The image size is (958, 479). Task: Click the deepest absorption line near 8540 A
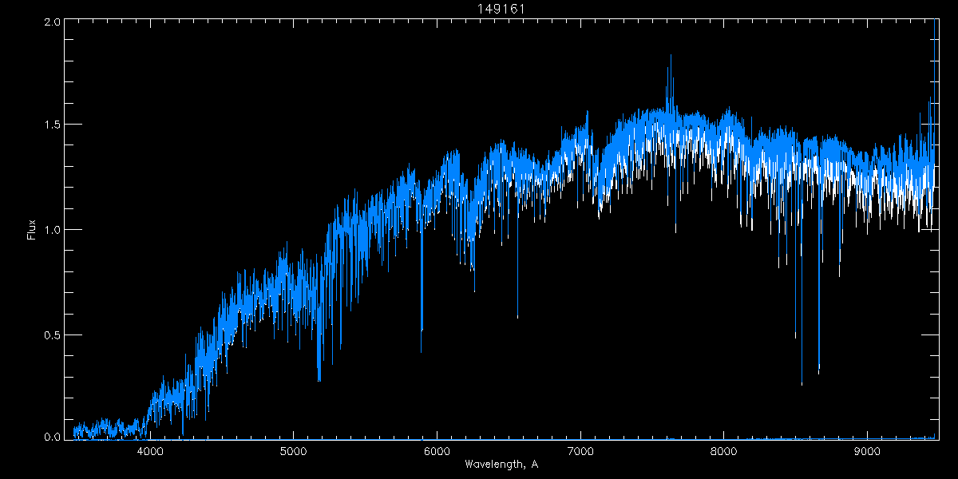802,384
